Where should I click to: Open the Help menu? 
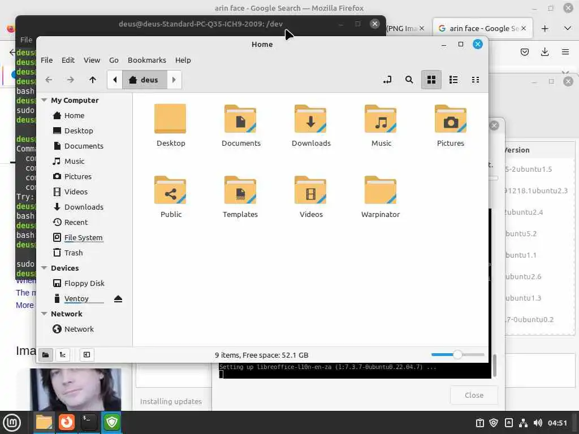point(183,60)
